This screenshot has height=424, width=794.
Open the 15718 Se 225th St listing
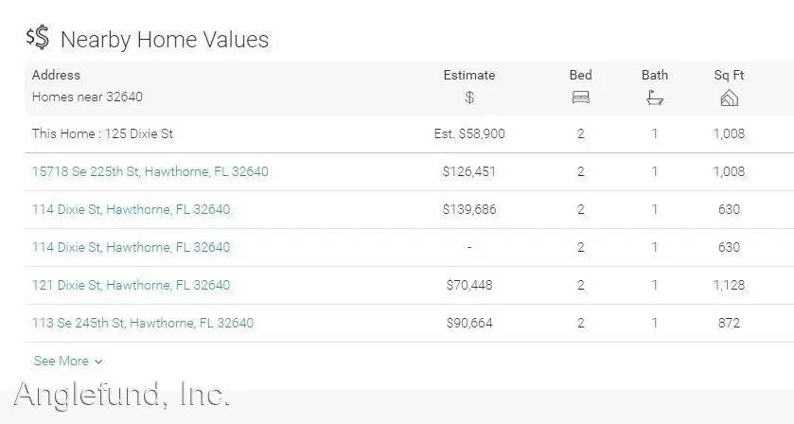click(x=150, y=171)
